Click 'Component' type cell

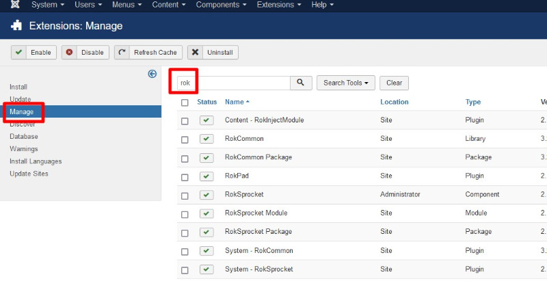pos(482,194)
